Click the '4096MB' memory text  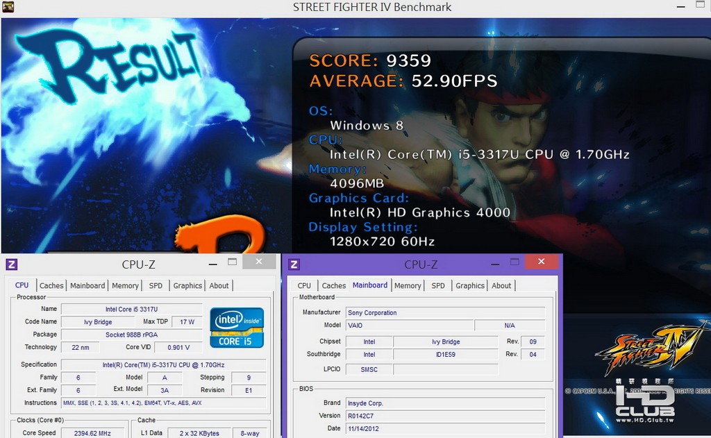pyautogui.click(x=357, y=184)
